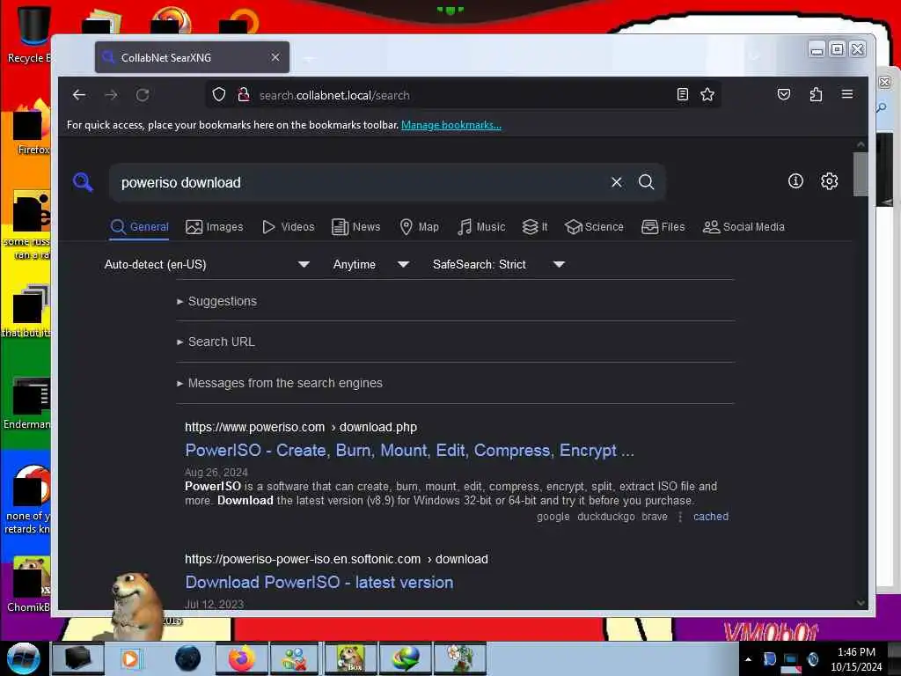
Task: Switch to the Music tab
Action: 481,226
